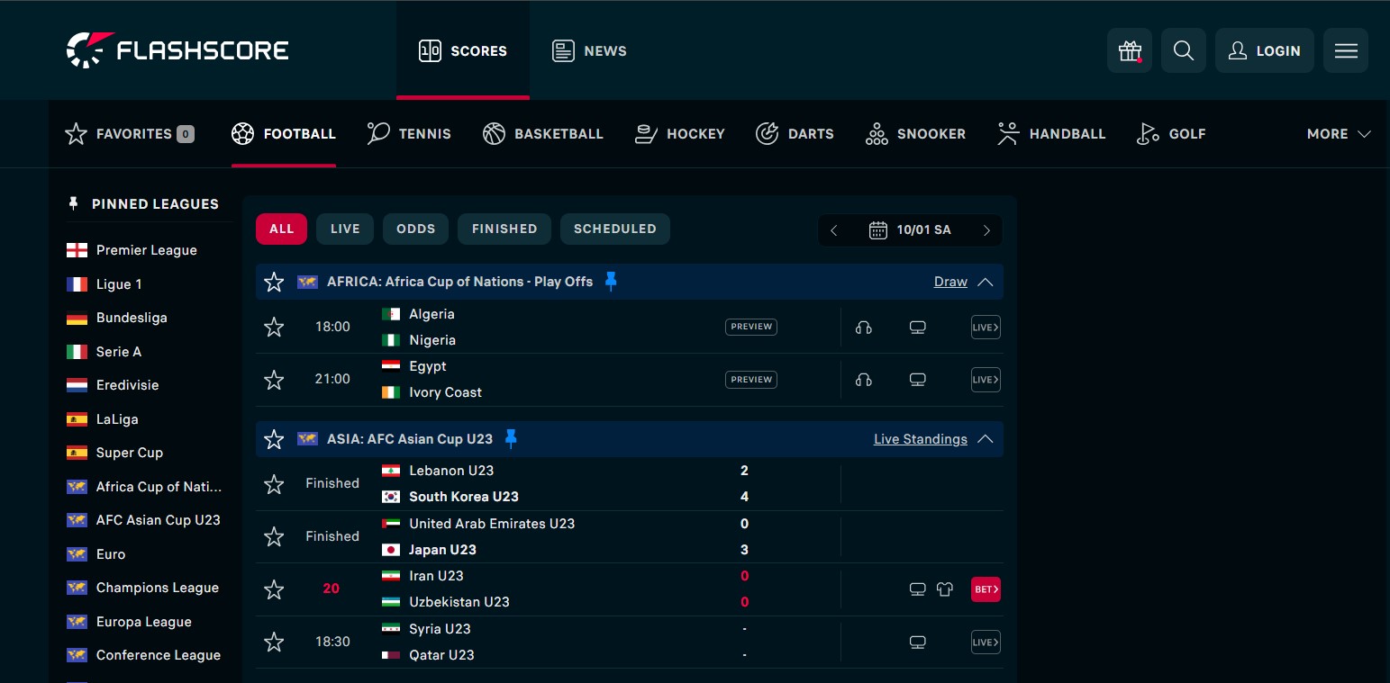Click the lineup shirt icon for Iran U23 match
Viewport: 1390px width, 683px height.
[x=944, y=589]
